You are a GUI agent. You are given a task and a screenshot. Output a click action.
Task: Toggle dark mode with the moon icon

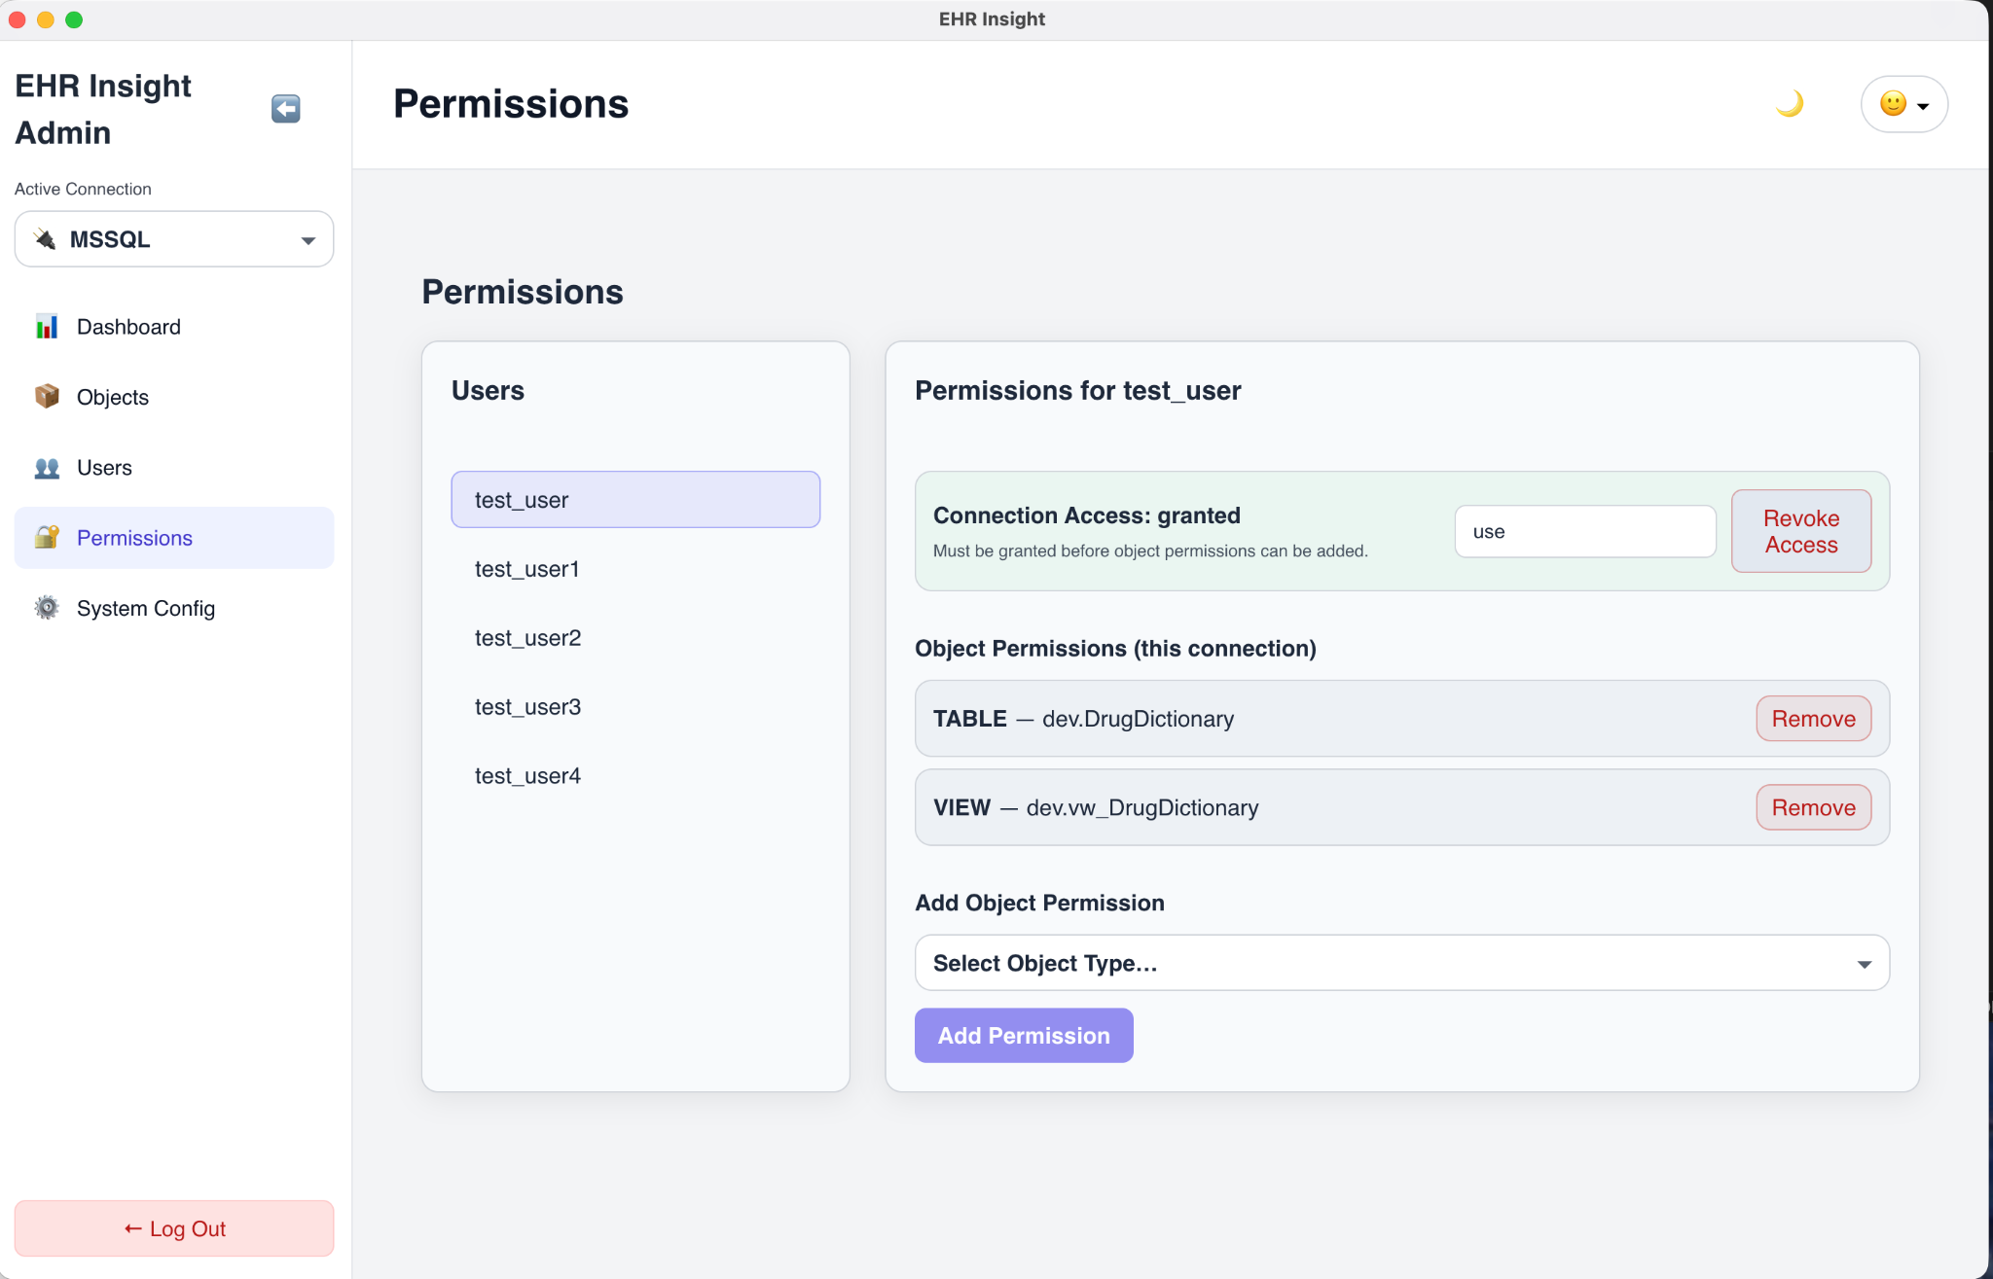(1791, 103)
